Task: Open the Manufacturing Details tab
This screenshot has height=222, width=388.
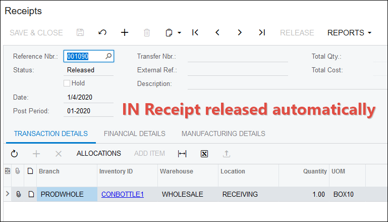Action: [223, 134]
